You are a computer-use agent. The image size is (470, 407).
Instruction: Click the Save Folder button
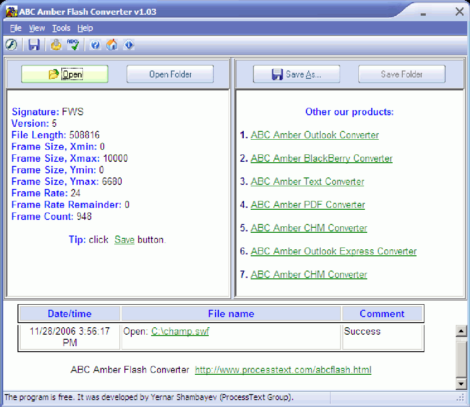click(x=402, y=74)
